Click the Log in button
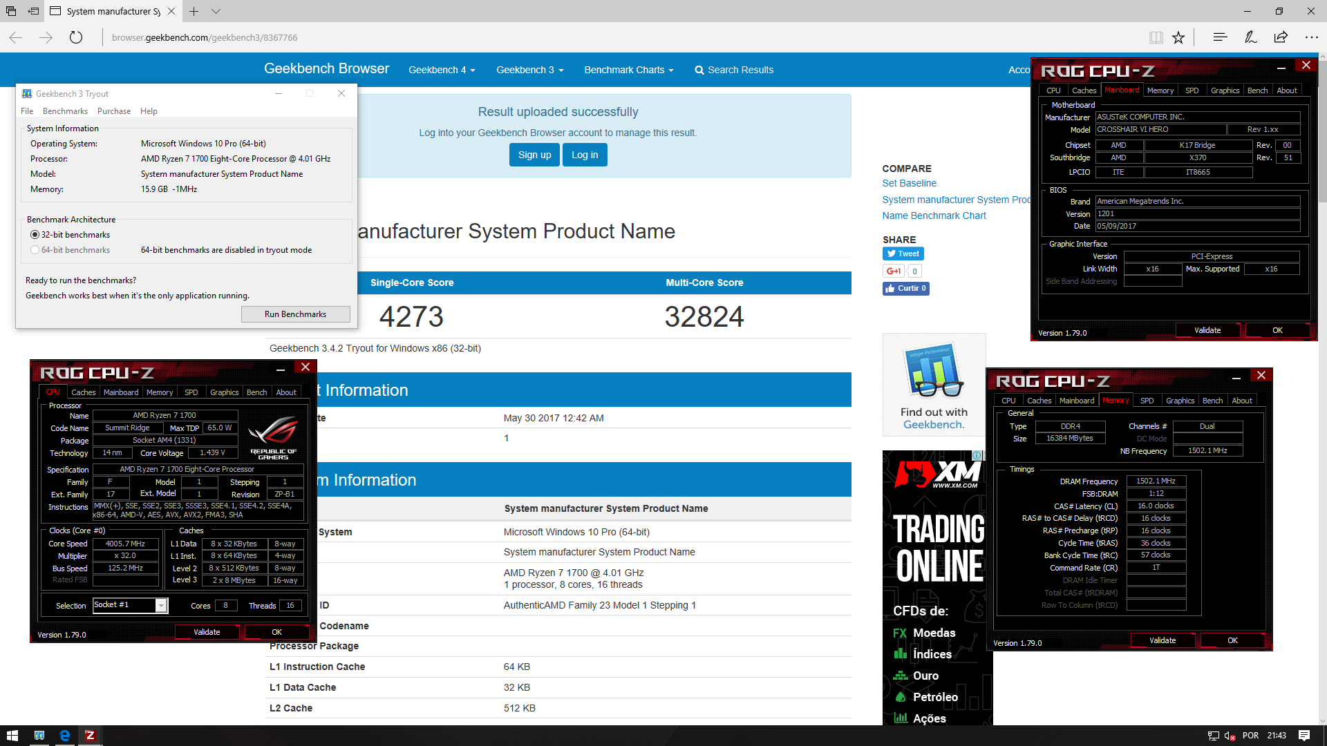This screenshot has height=746, width=1327. coord(585,155)
